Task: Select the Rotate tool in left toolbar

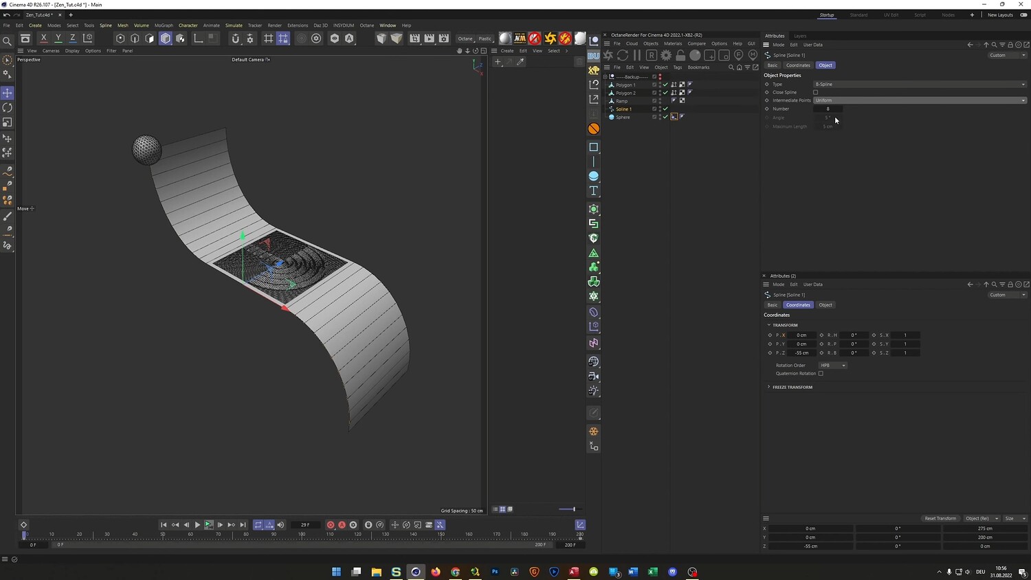Action: pos(8,108)
